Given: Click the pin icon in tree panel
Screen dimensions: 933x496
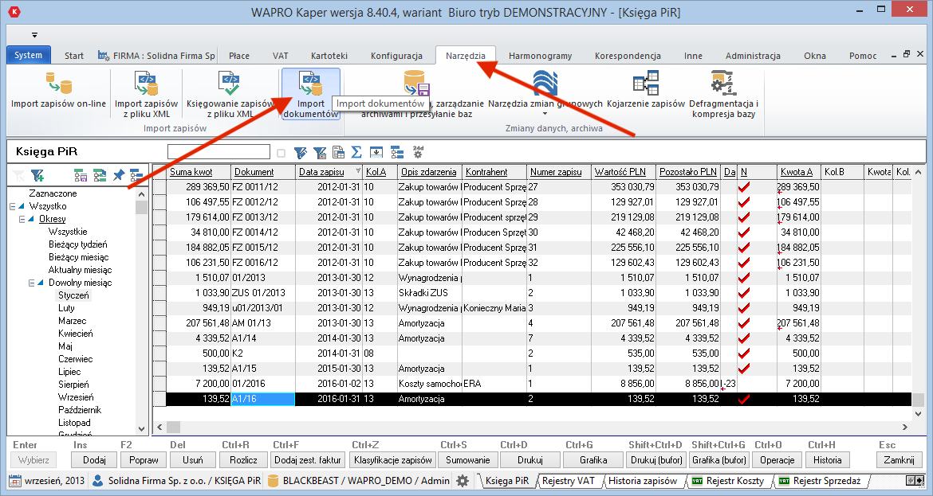Looking at the screenshot, I should point(118,175).
